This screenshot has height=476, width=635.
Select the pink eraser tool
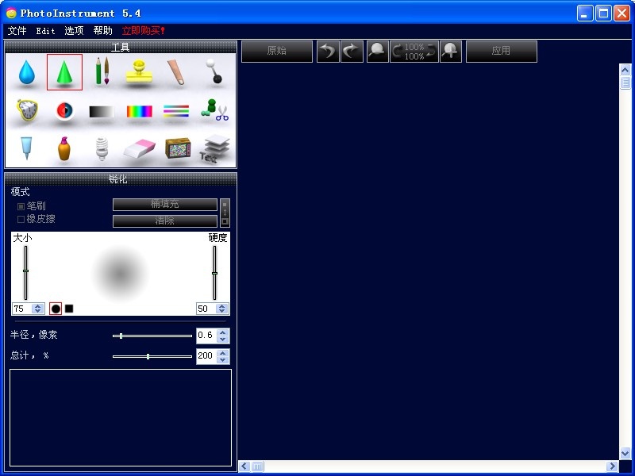[140, 149]
